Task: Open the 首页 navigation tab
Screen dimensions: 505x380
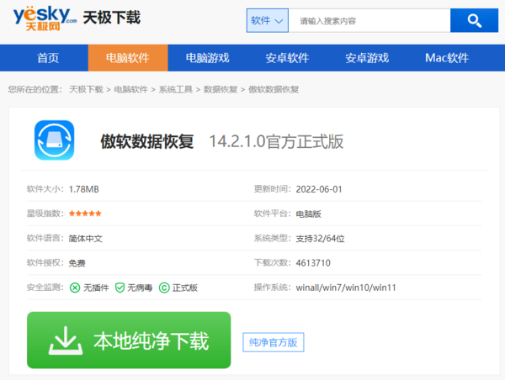Action: 48,58
